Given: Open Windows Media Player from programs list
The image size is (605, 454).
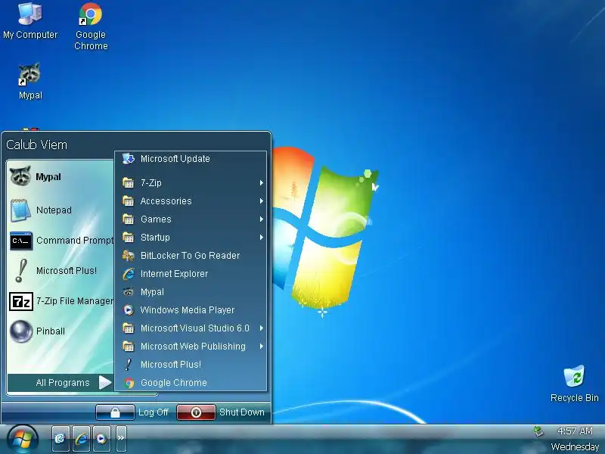Looking at the screenshot, I should tap(191, 310).
